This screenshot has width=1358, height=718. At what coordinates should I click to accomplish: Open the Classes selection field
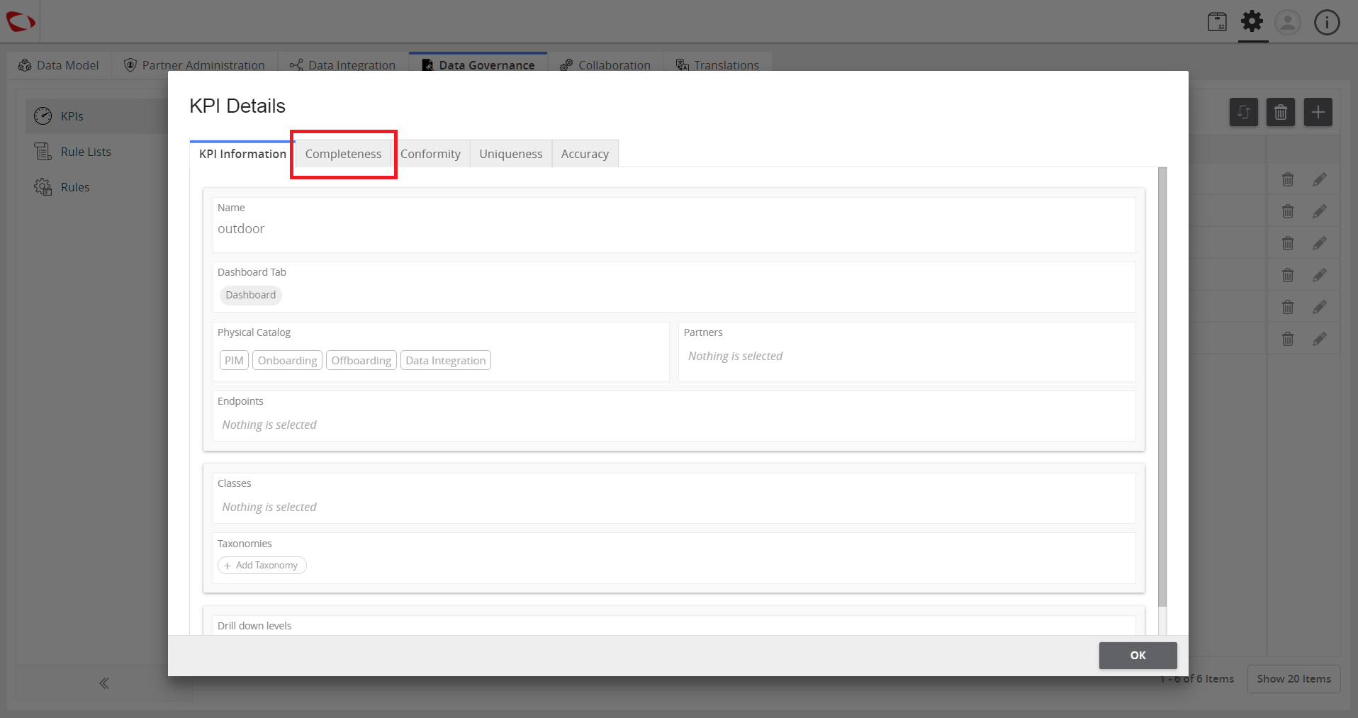(x=674, y=498)
